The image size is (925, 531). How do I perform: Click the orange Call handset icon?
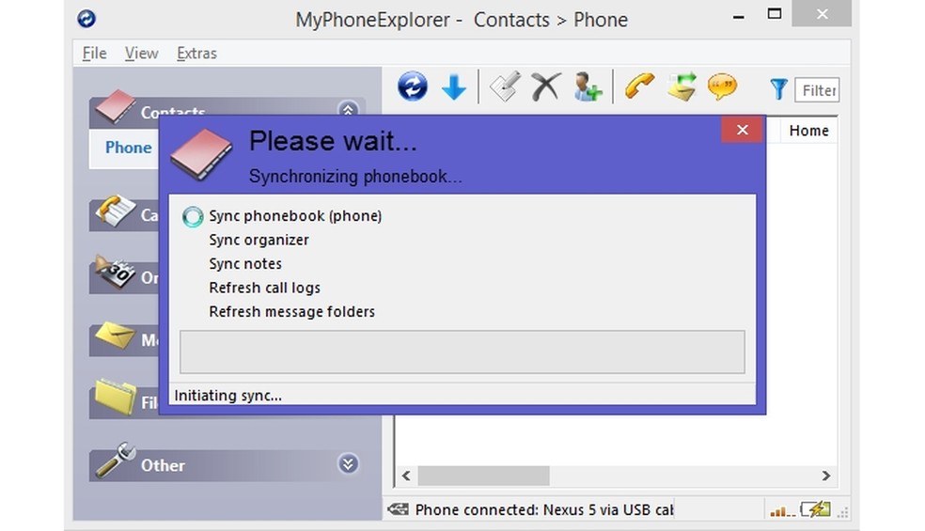pos(639,86)
